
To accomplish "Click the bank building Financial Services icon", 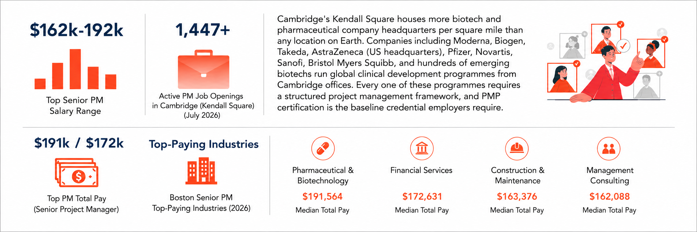I will (x=422, y=148).
